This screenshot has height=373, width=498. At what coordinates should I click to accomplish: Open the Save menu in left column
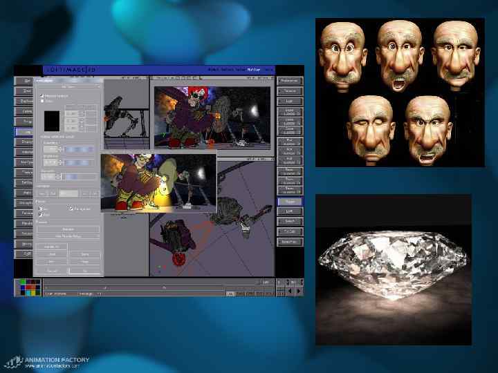point(24,91)
